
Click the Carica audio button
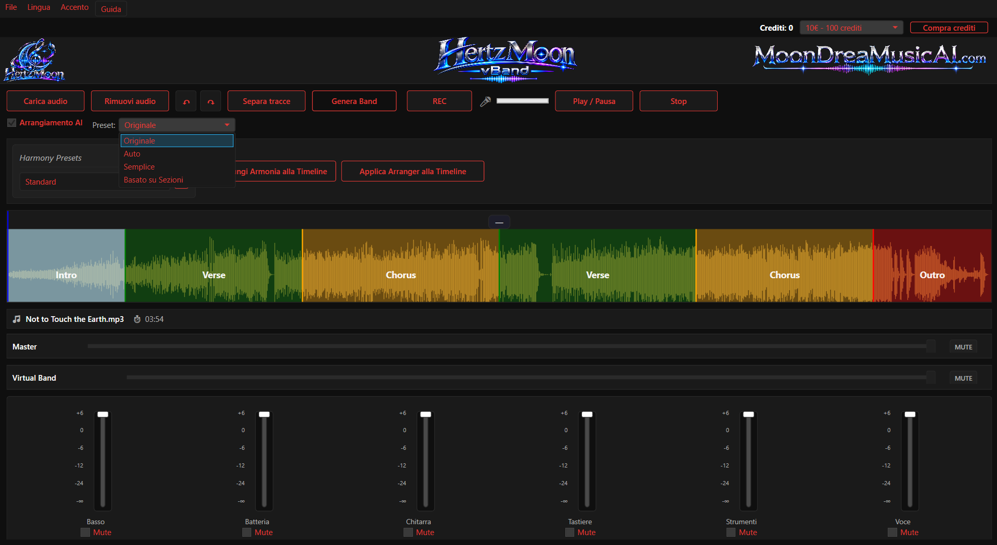[45, 101]
